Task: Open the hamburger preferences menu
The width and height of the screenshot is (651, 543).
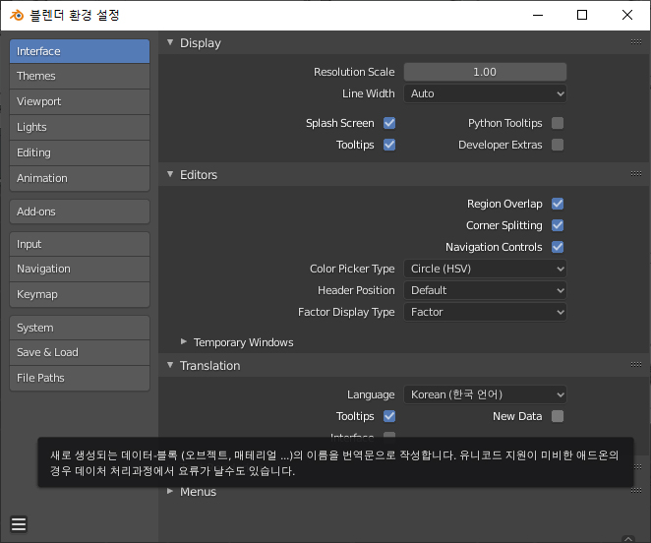Action: pyautogui.click(x=19, y=524)
